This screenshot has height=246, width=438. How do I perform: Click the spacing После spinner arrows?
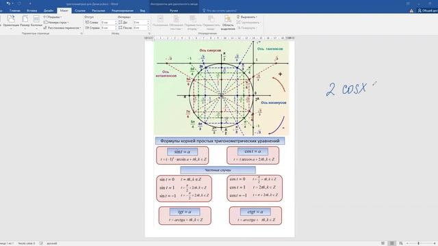149,28
